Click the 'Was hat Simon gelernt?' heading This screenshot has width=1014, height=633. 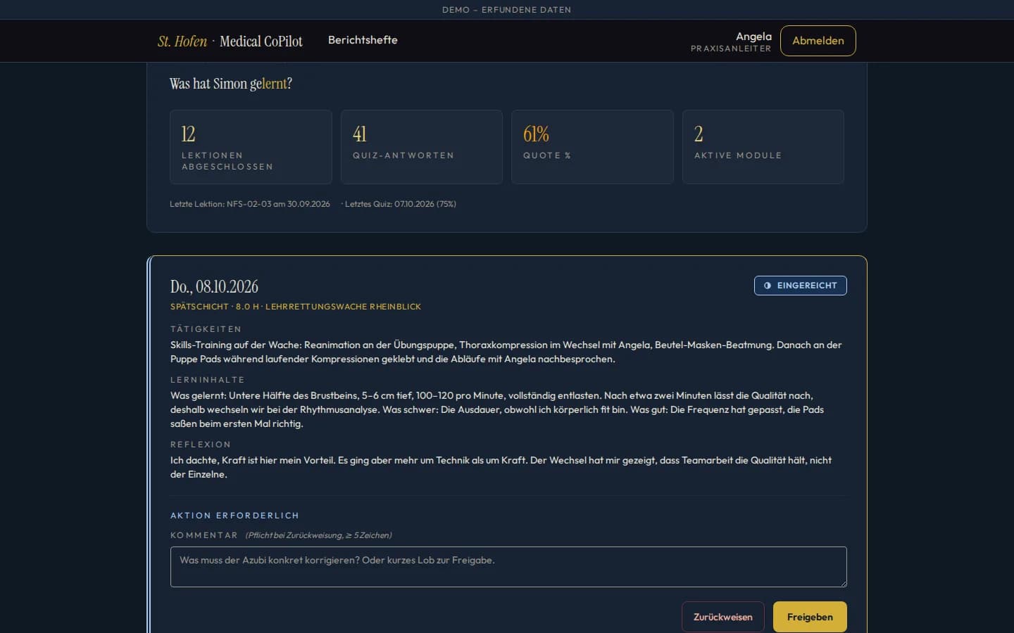[231, 84]
